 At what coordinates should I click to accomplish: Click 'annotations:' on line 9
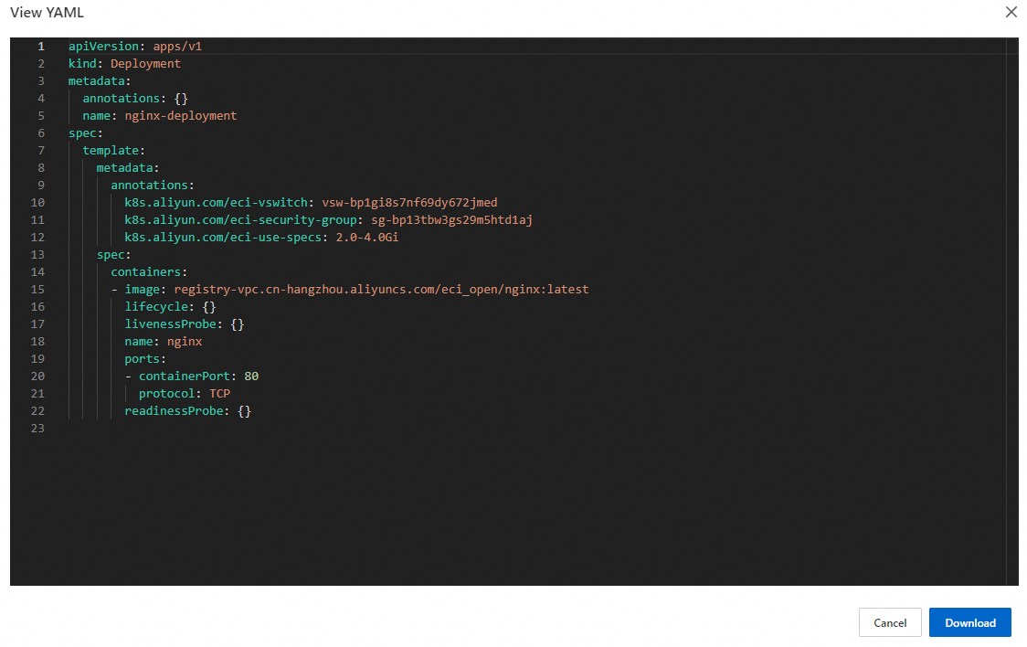(x=153, y=185)
